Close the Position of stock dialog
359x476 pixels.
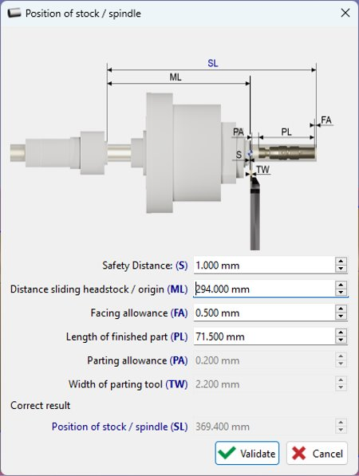click(x=345, y=13)
